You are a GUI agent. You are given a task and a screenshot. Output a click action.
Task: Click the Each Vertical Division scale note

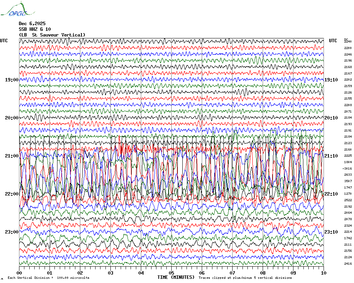(48, 278)
